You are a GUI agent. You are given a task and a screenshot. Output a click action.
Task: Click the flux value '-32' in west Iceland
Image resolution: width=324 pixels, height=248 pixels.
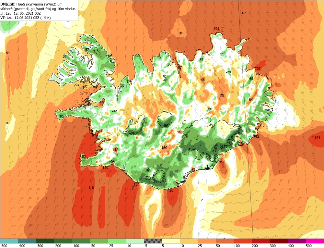114,111
